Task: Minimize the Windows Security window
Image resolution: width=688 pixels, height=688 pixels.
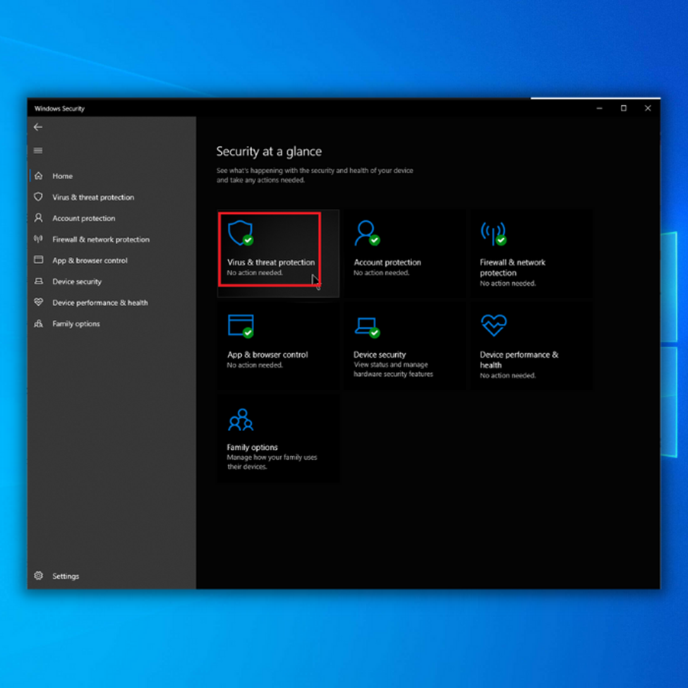Action: [599, 108]
